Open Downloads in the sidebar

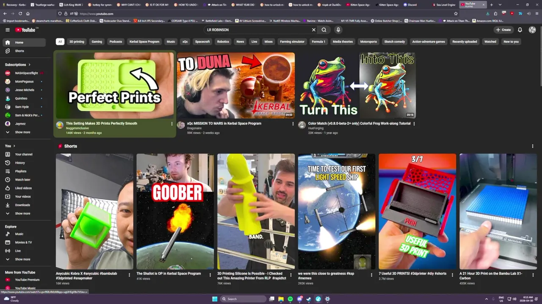pos(24,205)
